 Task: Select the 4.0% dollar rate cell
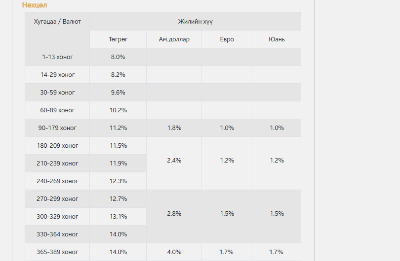[x=174, y=252]
